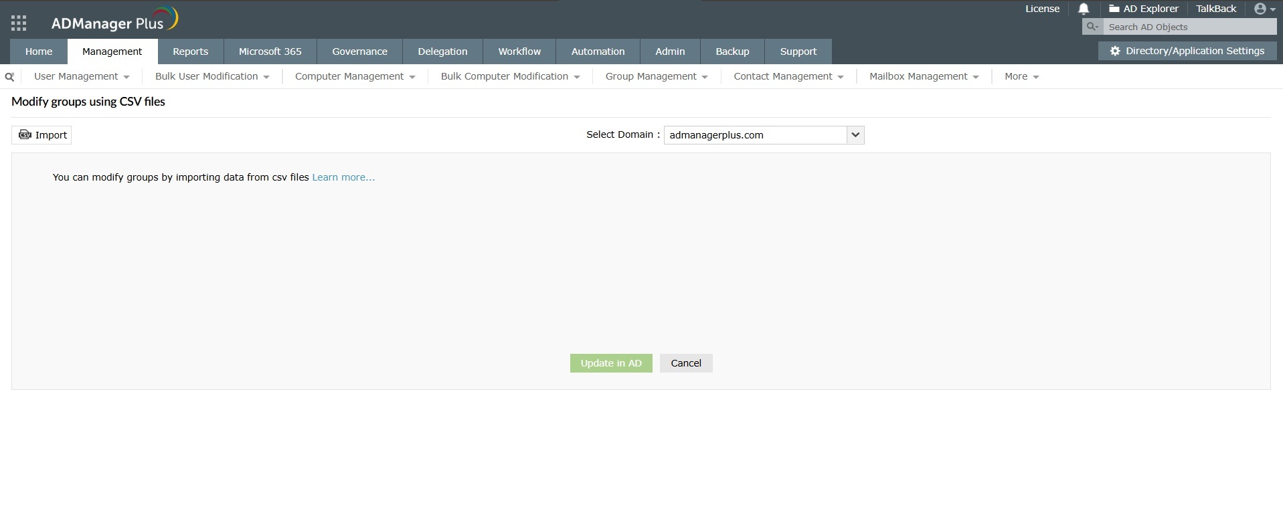
Task: Expand Contact Management menu
Action: [788, 76]
